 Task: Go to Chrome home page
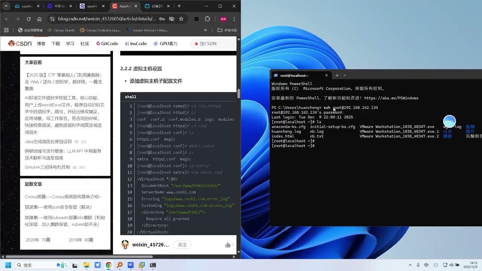pyautogui.click(x=40, y=19)
